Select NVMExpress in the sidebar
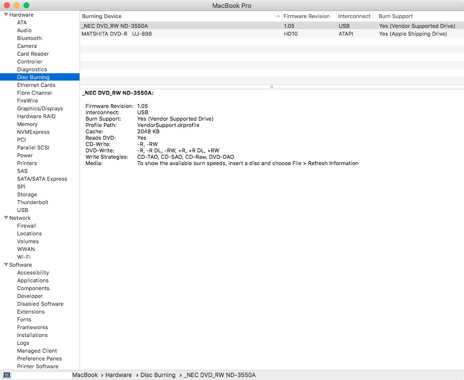The height and width of the screenshot is (380, 464). 33,132
